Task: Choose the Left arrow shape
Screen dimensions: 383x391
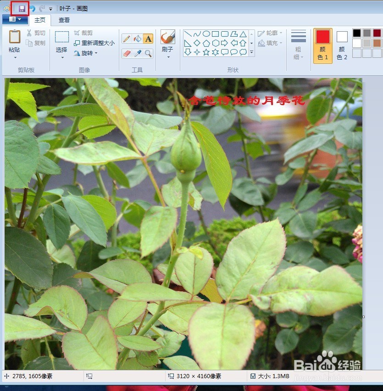Action: click(234, 43)
